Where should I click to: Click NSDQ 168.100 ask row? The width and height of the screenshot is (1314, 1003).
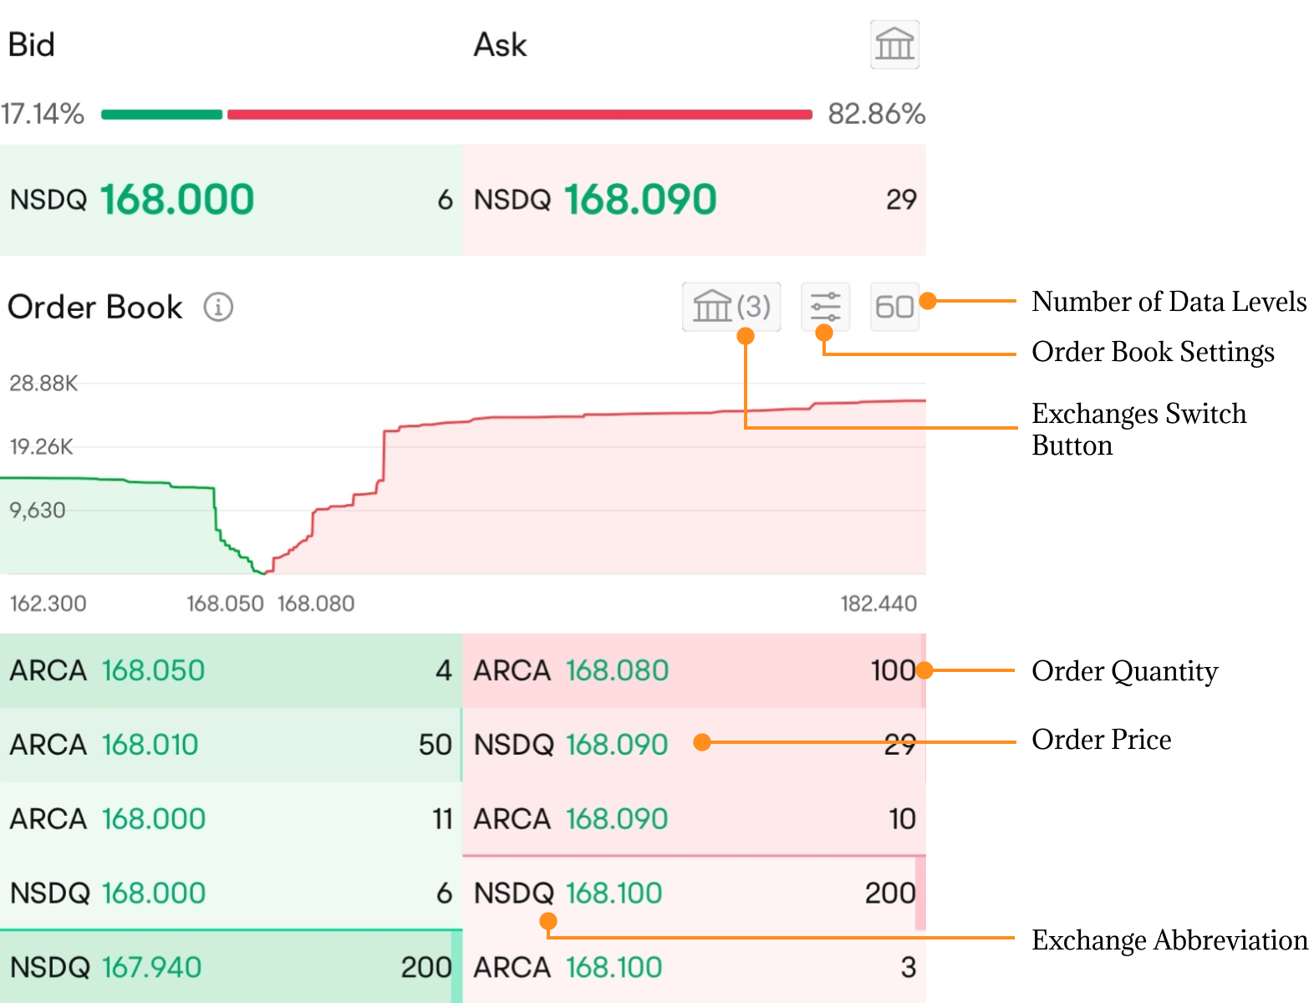(x=694, y=893)
